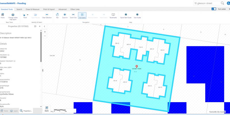Open the Properties panel options menu

tap(35, 26)
